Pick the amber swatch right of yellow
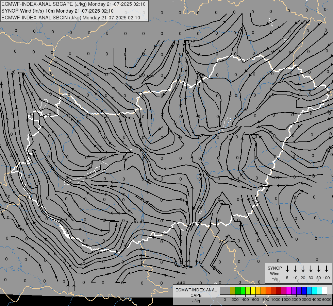Screen dimensions: 333x306 point(258,291)
